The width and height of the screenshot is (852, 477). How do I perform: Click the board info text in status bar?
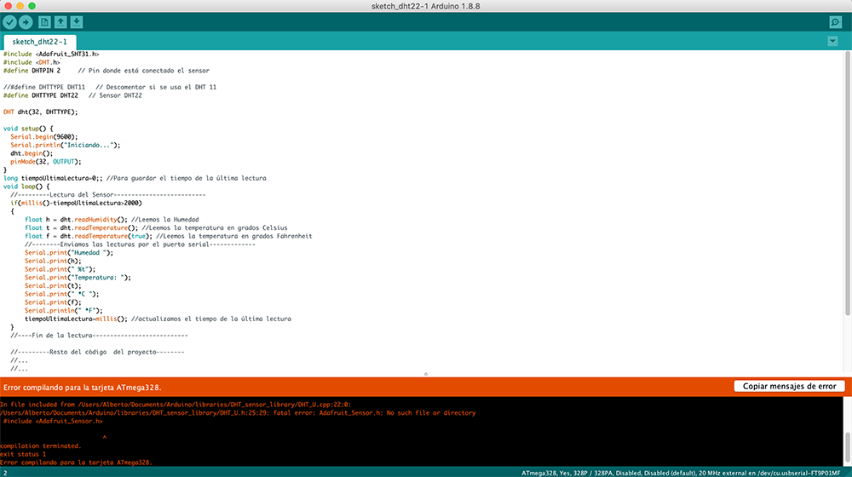681,474
